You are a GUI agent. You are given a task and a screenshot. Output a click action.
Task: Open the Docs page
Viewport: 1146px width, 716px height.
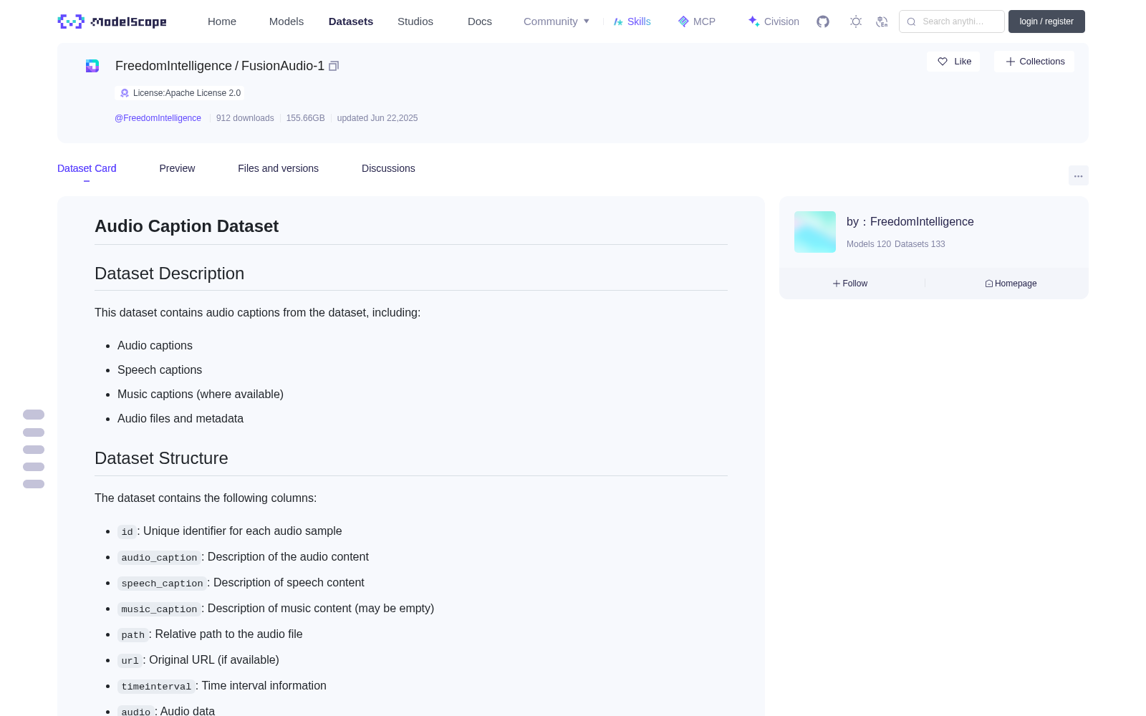click(480, 21)
